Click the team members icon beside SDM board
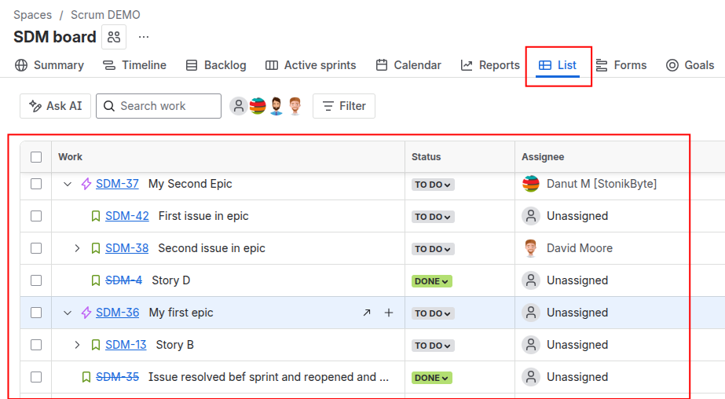This screenshot has height=399, width=725. pos(114,37)
